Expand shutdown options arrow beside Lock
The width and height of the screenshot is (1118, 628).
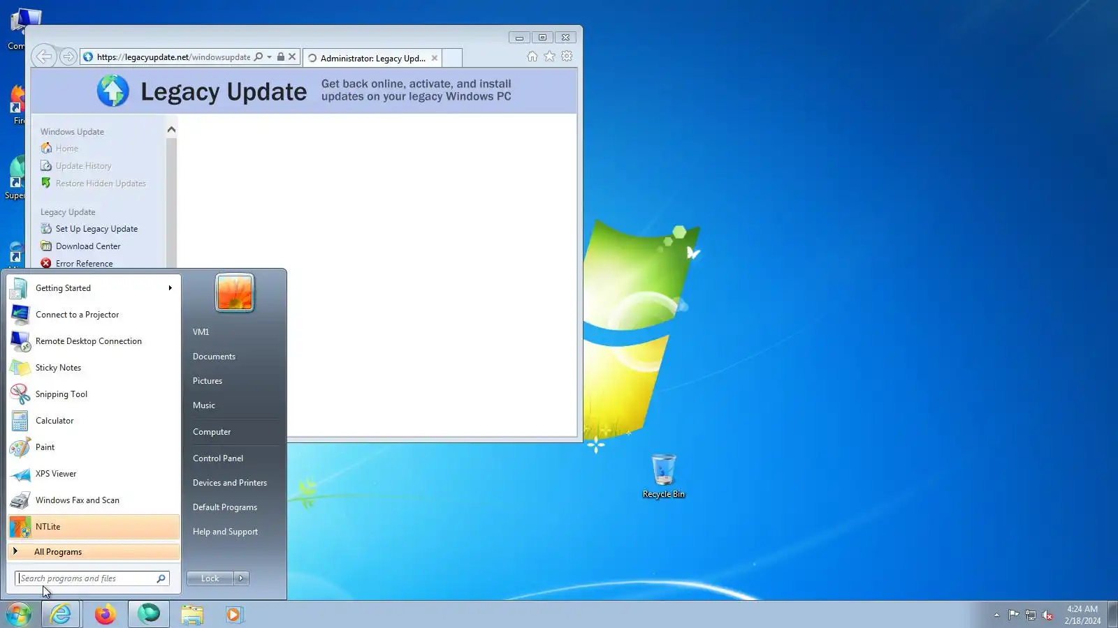coord(241,578)
